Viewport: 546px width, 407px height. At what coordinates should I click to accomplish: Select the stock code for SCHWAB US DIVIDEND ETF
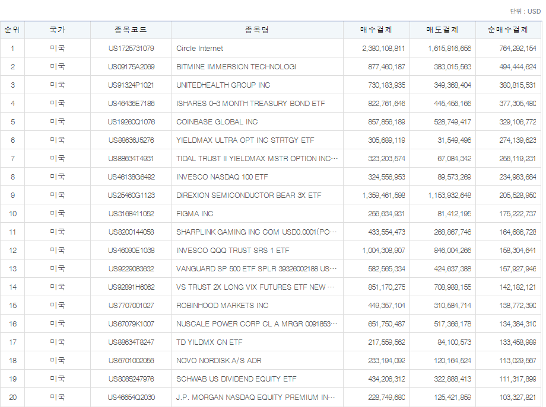(131, 379)
